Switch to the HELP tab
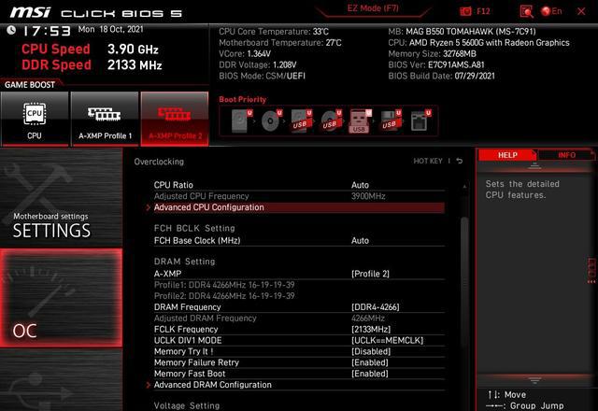598x411 pixels. (x=507, y=155)
